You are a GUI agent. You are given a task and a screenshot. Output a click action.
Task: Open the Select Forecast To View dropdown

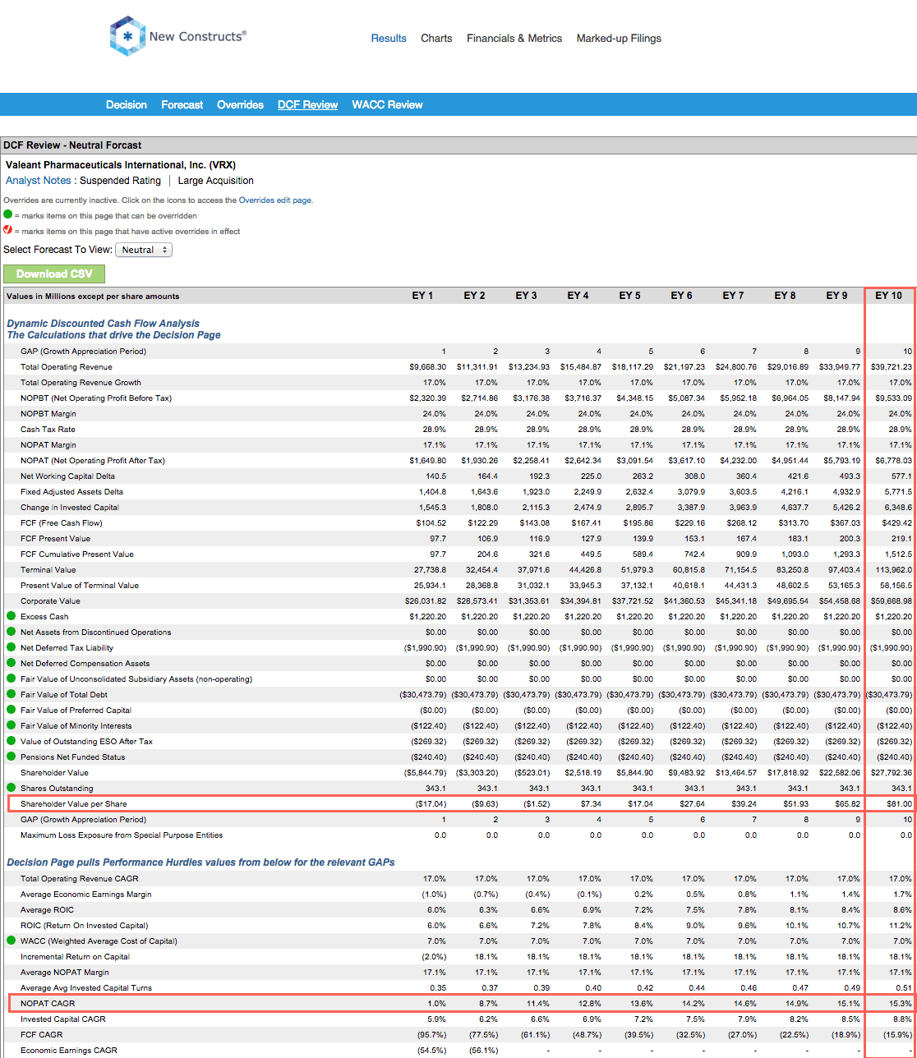(144, 250)
